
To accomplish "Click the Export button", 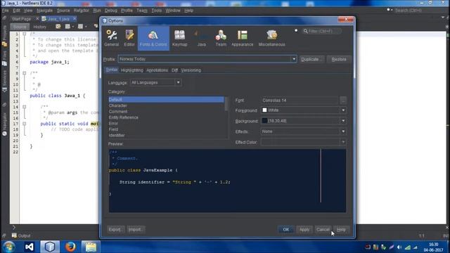I will tap(115, 230).
